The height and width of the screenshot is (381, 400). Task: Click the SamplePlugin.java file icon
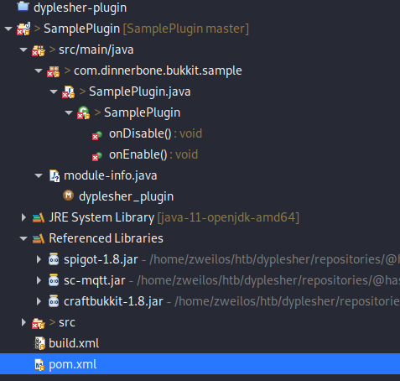click(x=69, y=92)
